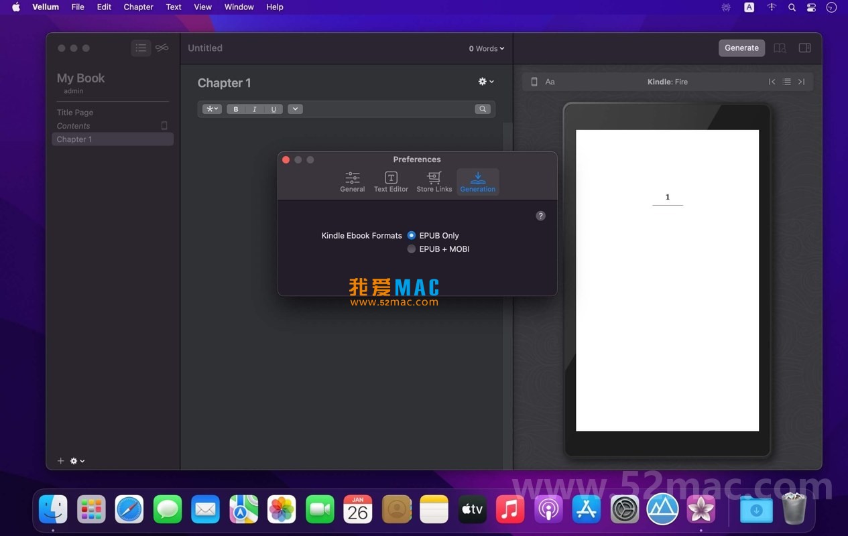The width and height of the screenshot is (848, 536).
Task: Open Messages from the Dock
Action: tap(168, 510)
